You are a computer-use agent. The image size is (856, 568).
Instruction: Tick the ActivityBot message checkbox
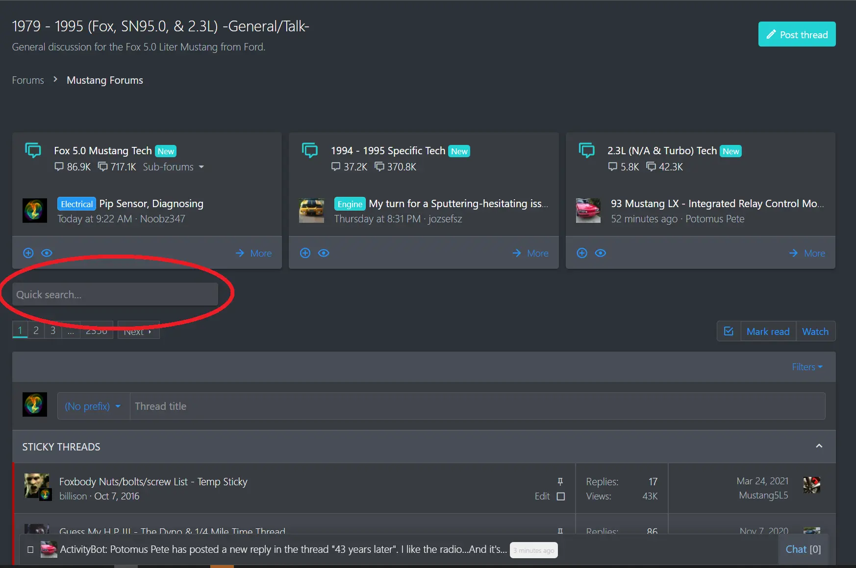(x=30, y=549)
